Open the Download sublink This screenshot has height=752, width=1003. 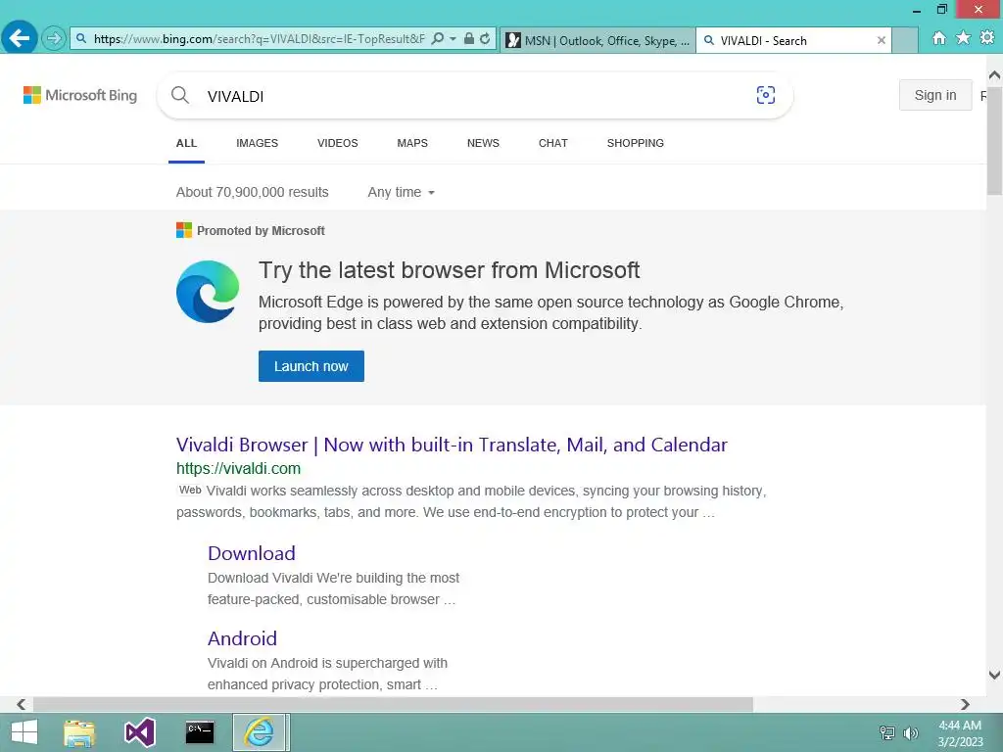tap(252, 553)
